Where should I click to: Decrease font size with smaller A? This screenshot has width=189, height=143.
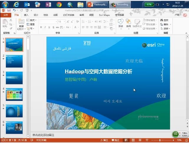click(72, 22)
